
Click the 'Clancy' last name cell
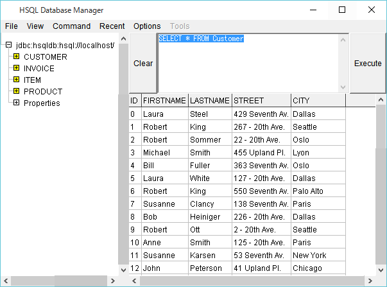(210, 204)
